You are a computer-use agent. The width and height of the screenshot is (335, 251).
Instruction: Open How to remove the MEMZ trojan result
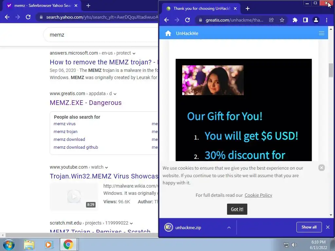pyautogui.click(x=104, y=62)
